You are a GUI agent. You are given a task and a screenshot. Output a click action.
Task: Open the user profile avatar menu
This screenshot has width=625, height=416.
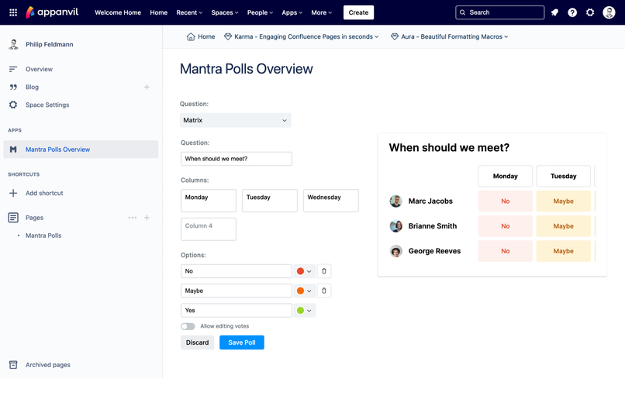pyautogui.click(x=609, y=12)
